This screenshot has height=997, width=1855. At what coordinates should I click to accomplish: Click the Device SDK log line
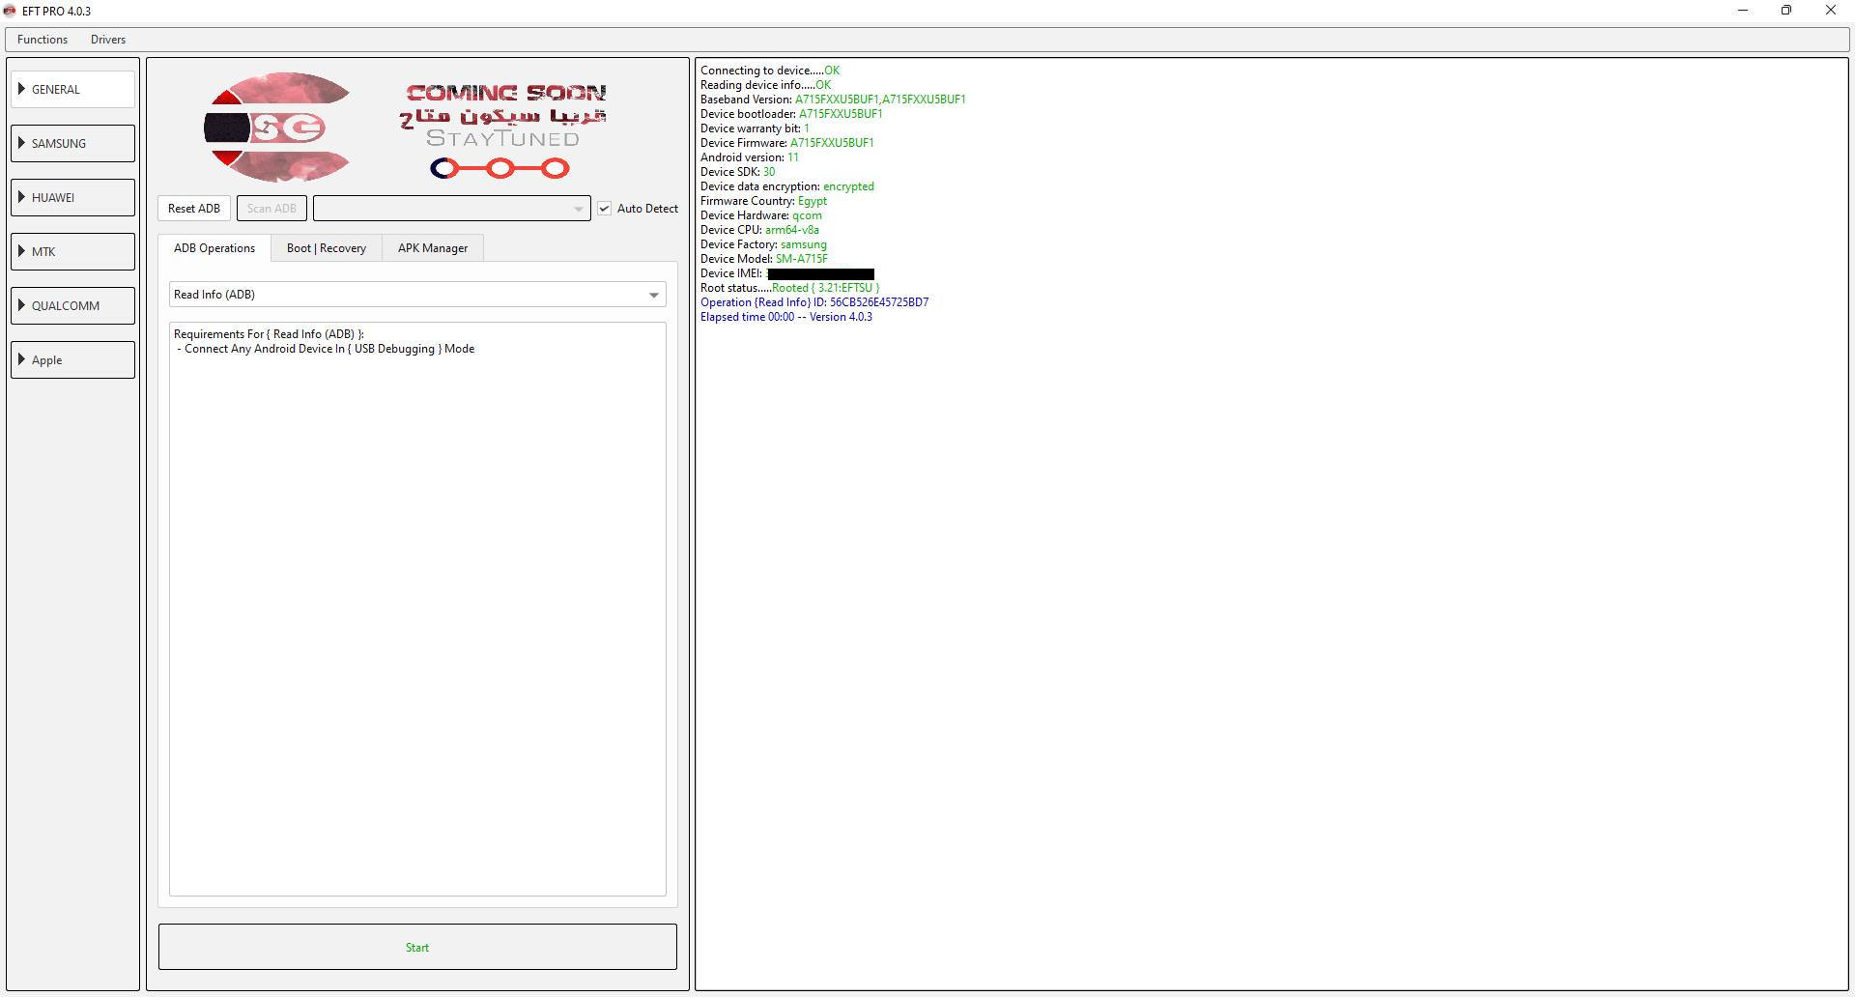(738, 172)
